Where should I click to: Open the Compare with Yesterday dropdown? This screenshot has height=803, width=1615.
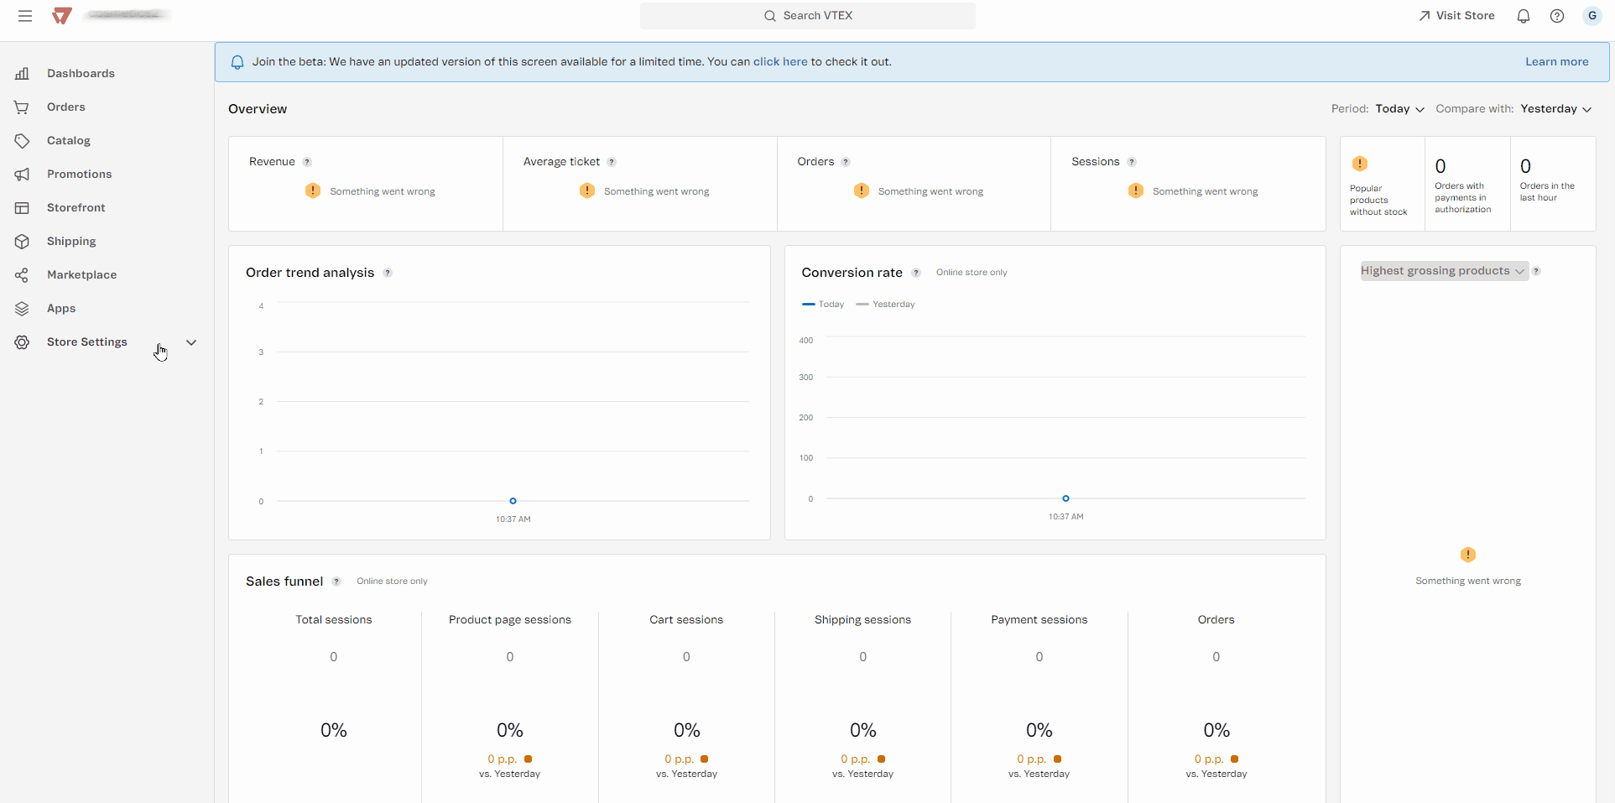pyautogui.click(x=1555, y=109)
